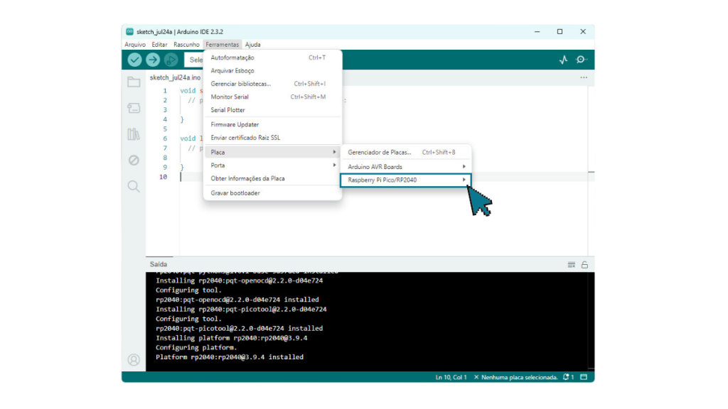Click 'Platform rp2040:rp2040@3.9.4 installed' output line
This screenshot has width=728, height=409.
point(230,357)
